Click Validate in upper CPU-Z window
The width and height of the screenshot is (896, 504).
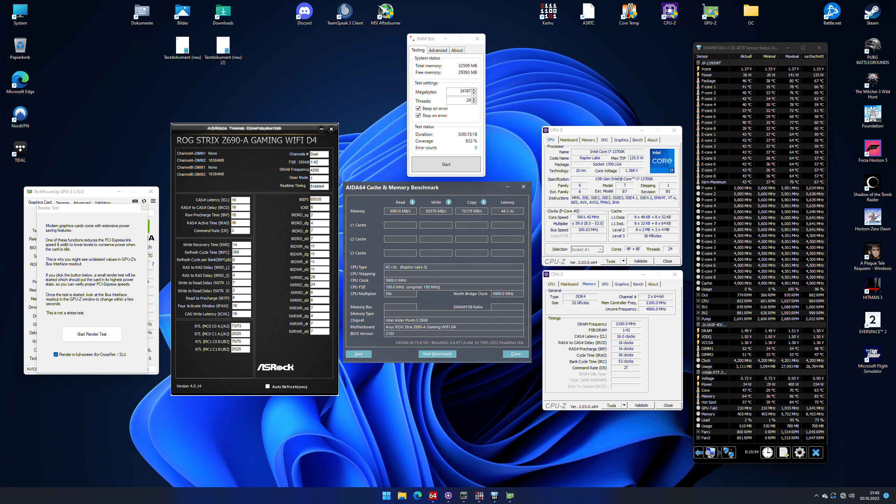640,261
